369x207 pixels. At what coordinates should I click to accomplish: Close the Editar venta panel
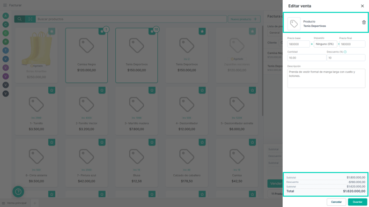pyautogui.click(x=363, y=6)
